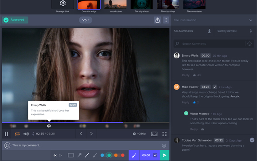Toggle the purple drawing mode button
This screenshot has width=257, height=161.
click(x=134, y=155)
